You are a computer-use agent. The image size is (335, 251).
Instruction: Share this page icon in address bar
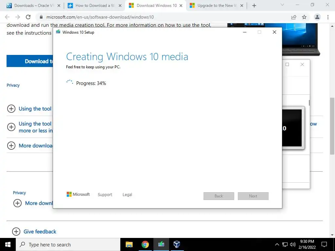(x=294, y=17)
